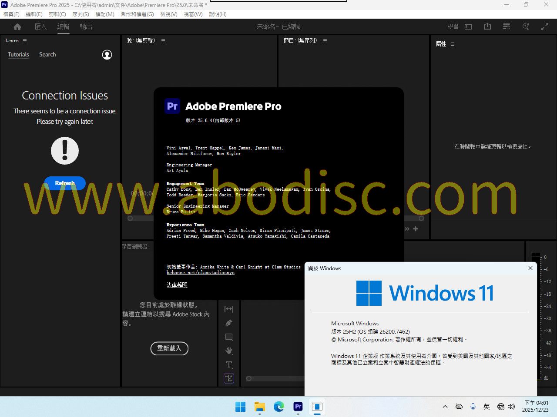Select the Pen tool
Screen dimensions: 557x417
(229, 323)
